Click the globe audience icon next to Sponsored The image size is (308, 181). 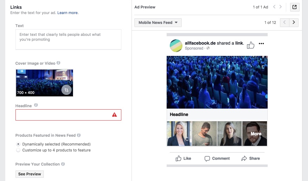[x=208, y=48]
